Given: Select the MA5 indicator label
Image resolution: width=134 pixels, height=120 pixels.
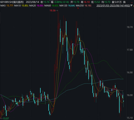Looking at the screenshot, I should (x=3, y=6).
